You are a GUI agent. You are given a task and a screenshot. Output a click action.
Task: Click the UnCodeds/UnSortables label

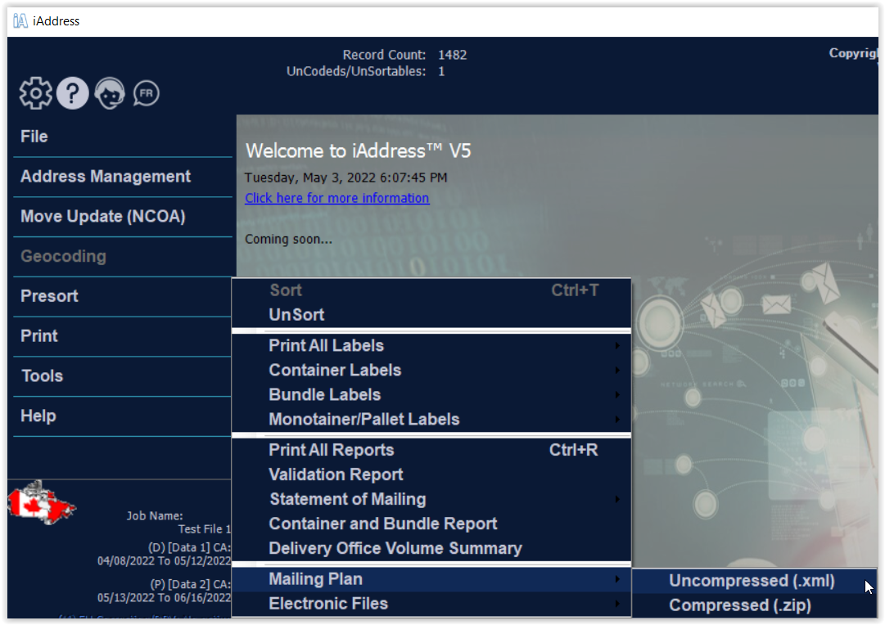click(356, 72)
